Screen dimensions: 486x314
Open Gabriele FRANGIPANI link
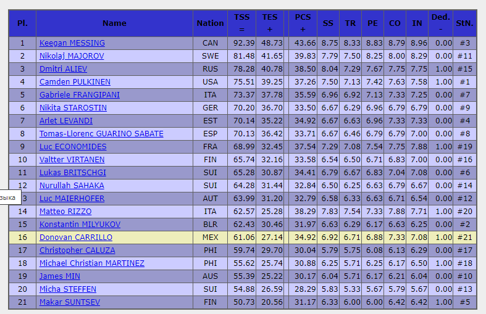(80, 95)
